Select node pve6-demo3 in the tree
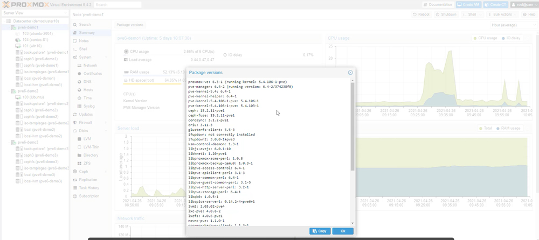539x240 pixels. [28, 142]
